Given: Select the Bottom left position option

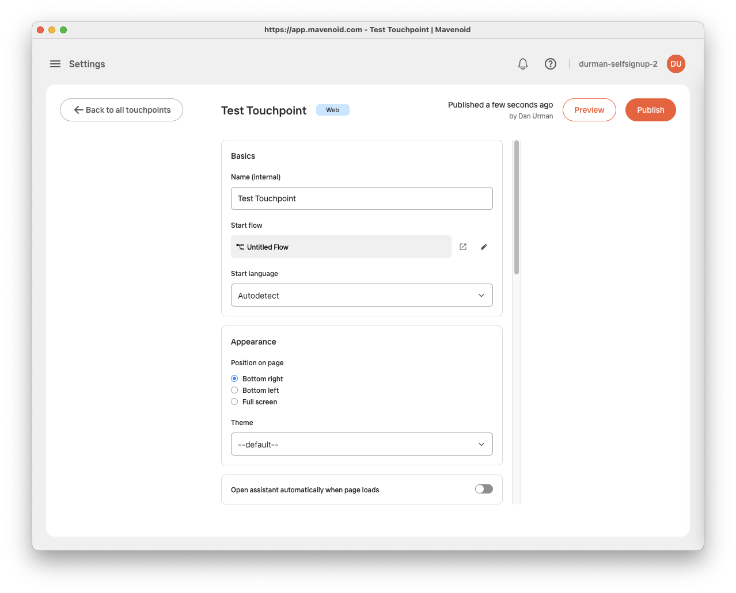Looking at the screenshot, I should (x=234, y=390).
